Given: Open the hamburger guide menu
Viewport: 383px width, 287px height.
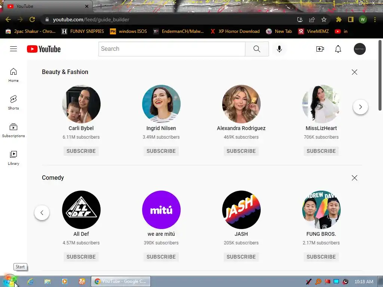Looking at the screenshot, I should click(13, 49).
